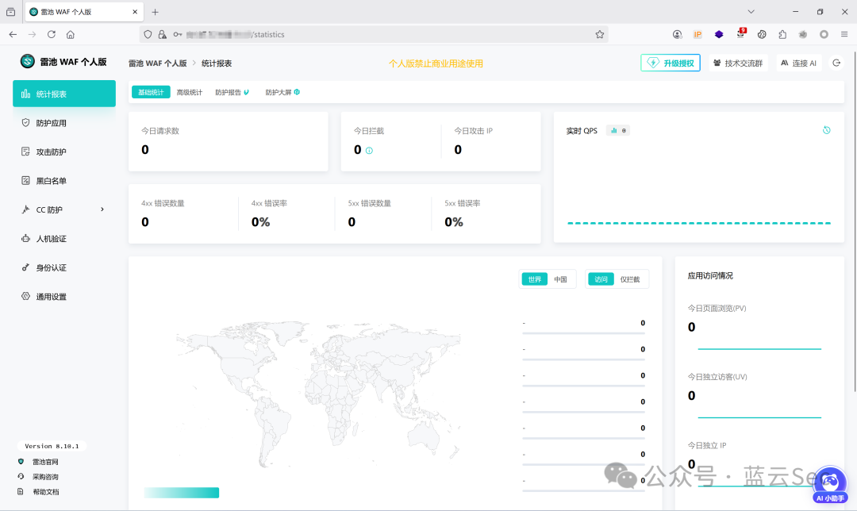
Task: Click the 个人版禁止商业用途使用 notice
Action: 436,63
